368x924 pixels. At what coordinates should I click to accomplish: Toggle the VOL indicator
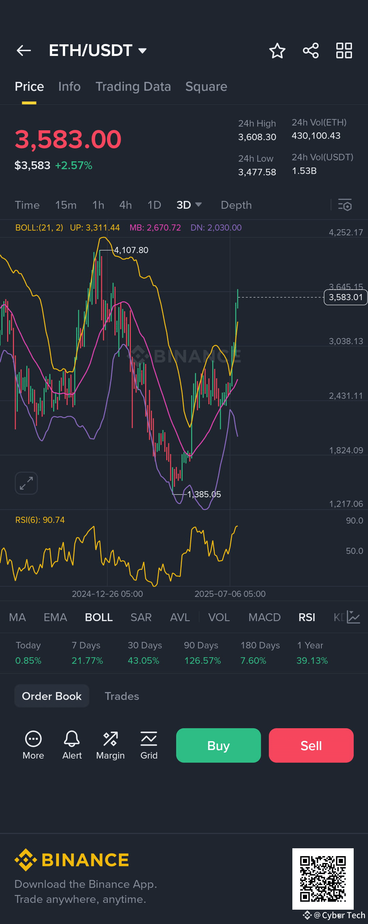tap(219, 617)
